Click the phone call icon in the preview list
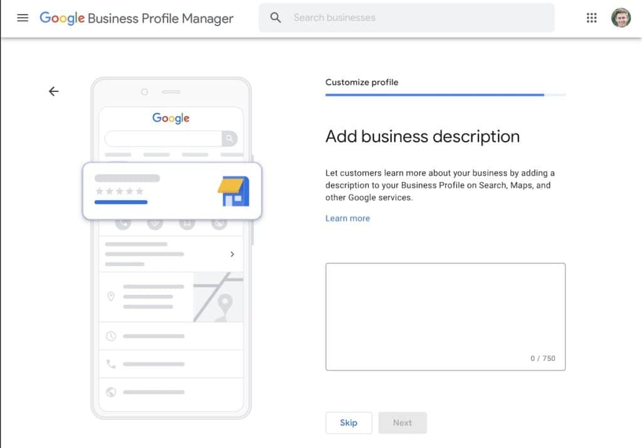This screenshot has height=448, width=642. [x=111, y=364]
